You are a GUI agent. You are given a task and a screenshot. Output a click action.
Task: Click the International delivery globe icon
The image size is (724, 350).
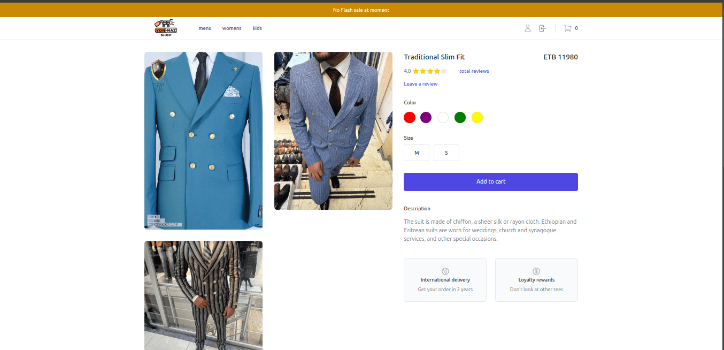[x=445, y=271]
